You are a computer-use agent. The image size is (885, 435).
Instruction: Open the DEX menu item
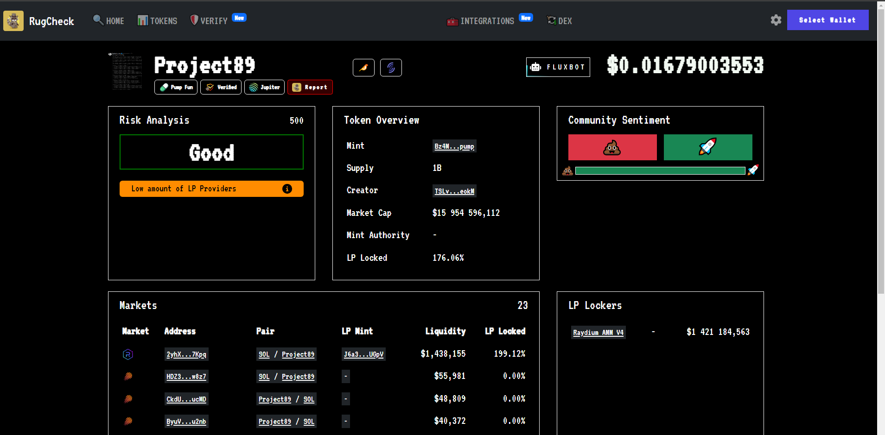pos(560,21)
